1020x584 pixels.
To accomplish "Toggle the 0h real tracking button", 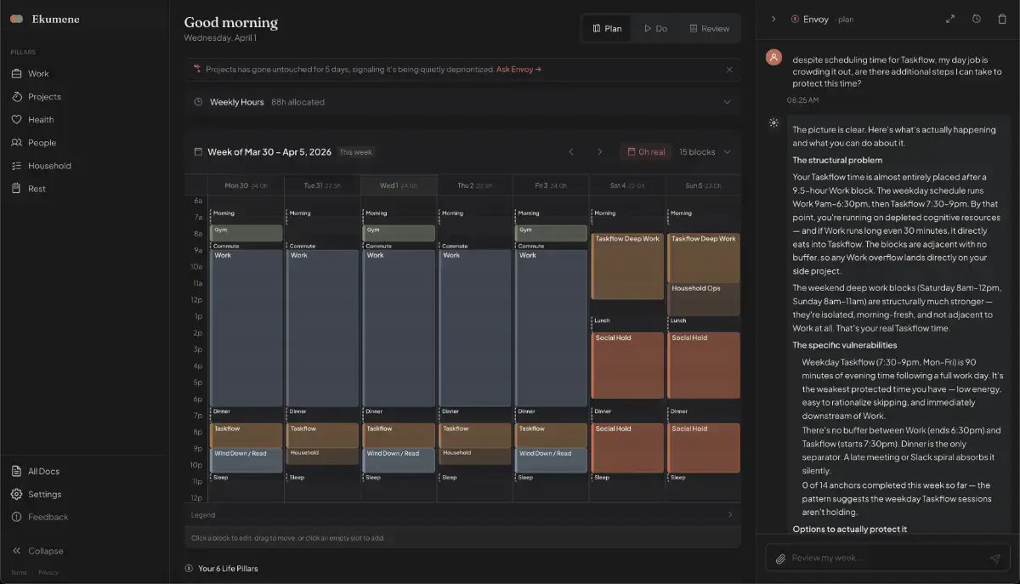I will pos(645,152).
